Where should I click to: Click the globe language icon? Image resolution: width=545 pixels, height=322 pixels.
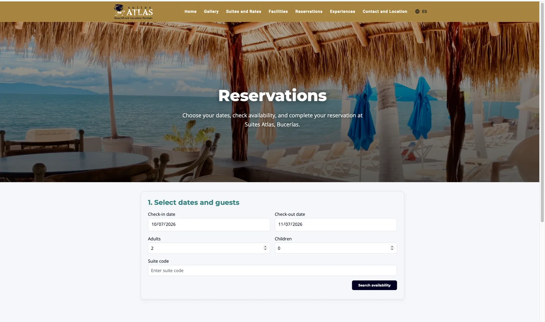pyautogui.click(x=417, y=12)
